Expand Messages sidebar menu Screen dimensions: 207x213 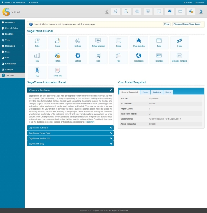pos(12,46)
